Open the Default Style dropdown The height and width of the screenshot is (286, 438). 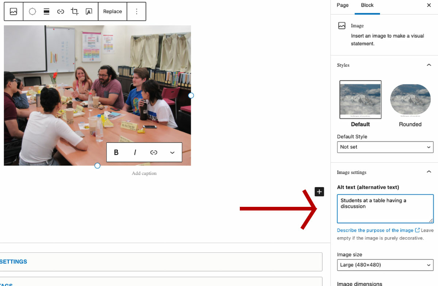coord(385,147)
